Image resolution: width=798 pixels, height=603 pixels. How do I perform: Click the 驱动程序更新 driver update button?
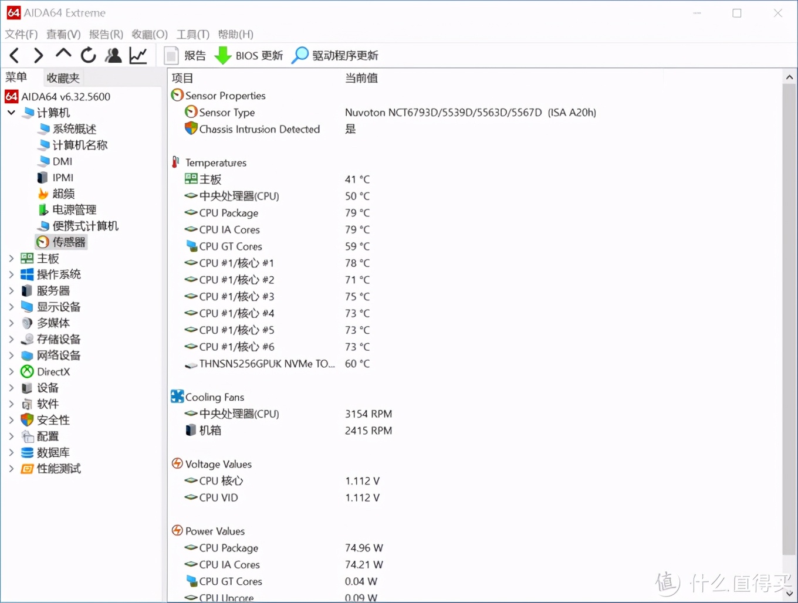pos(335,56)
